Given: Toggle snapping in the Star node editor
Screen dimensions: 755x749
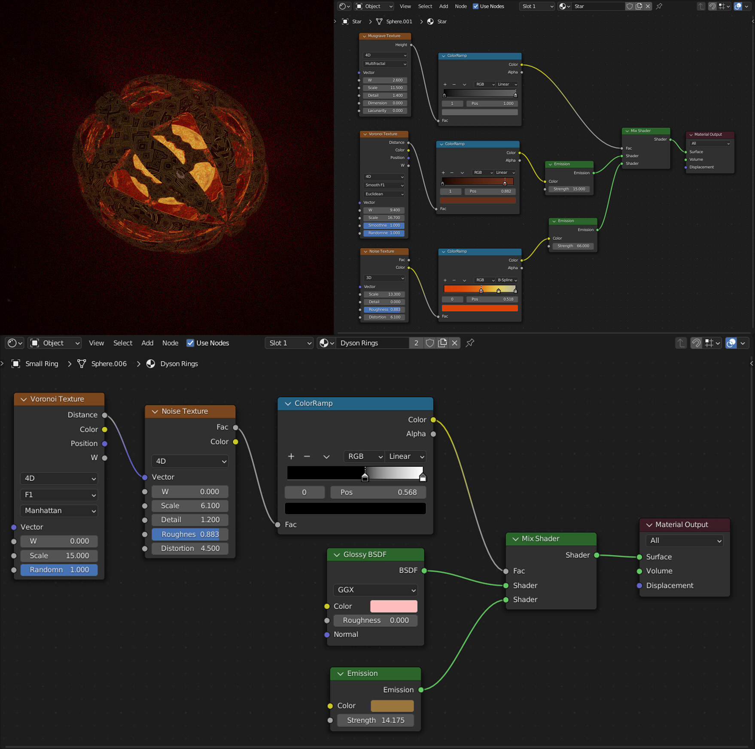Looking at the screenshot, I should pyautogui.click(x=712, y=6).
